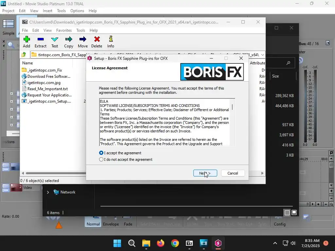Select the Envelope edit tool
The height and width of the screenshot is (251, 335).
point(111,222)
